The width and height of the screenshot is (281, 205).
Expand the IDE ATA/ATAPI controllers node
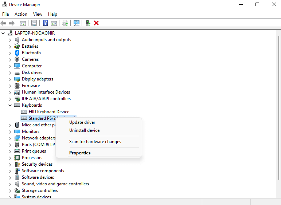pos(10,99)
